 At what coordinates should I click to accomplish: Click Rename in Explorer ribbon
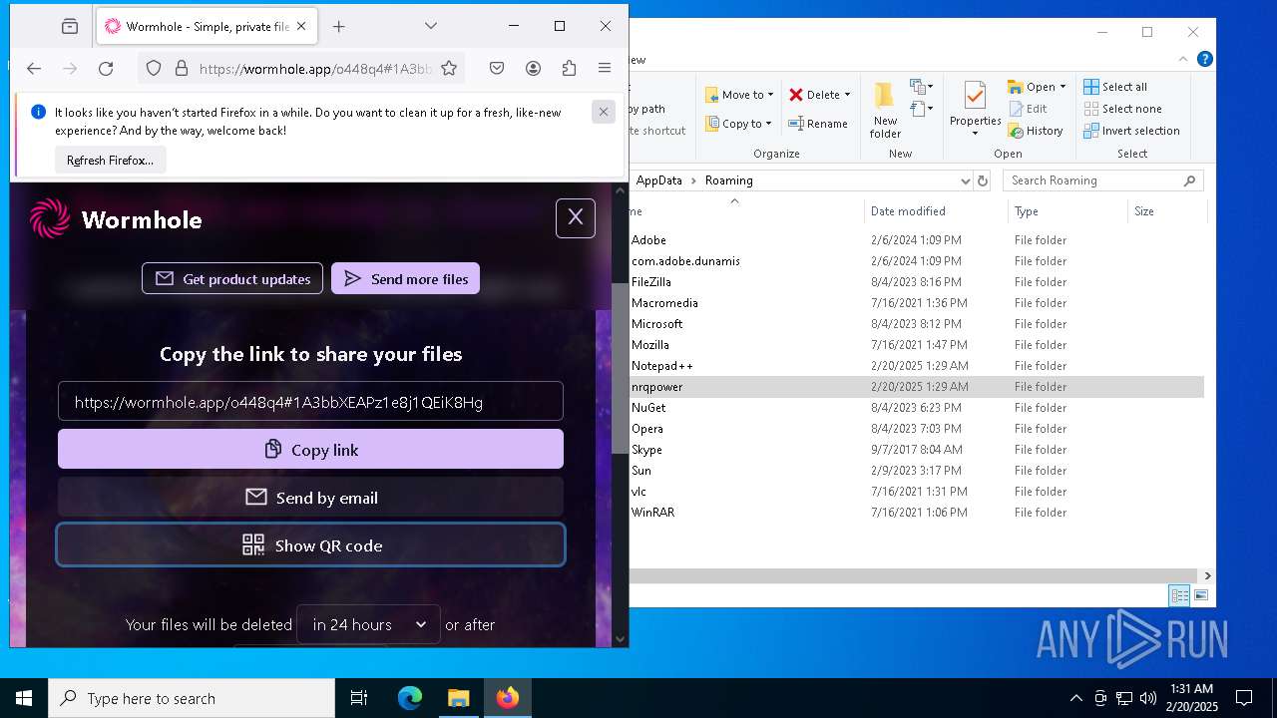pos(818,124)
